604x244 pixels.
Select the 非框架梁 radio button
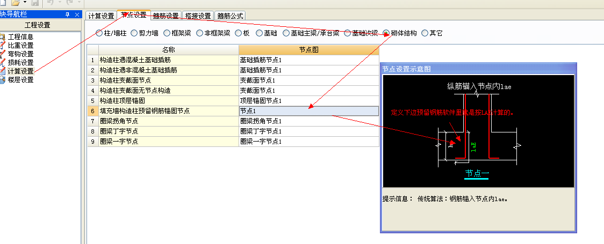point(199,33)
